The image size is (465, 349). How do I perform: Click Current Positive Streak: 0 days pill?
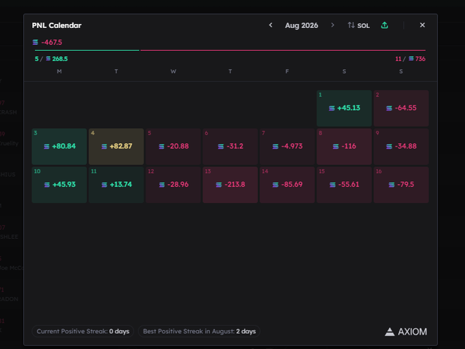pyautogui.click(x=83, y=331)
